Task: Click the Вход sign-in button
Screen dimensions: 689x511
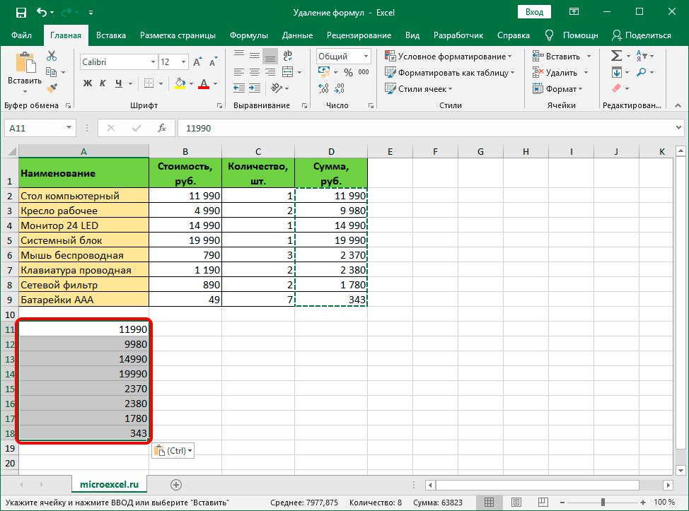Action: pyautogui.click(x=535, y=12)
